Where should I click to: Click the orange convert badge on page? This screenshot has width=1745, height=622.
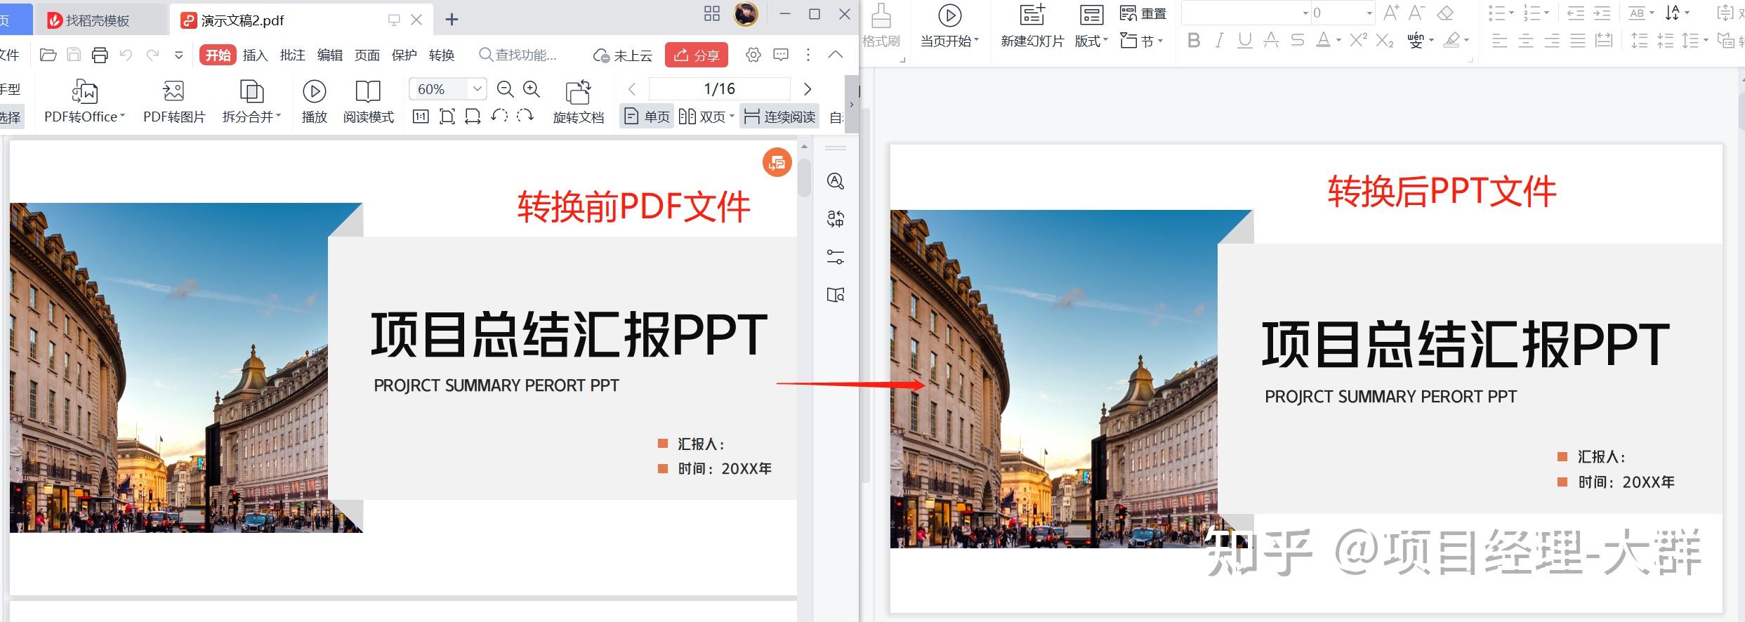777,163
